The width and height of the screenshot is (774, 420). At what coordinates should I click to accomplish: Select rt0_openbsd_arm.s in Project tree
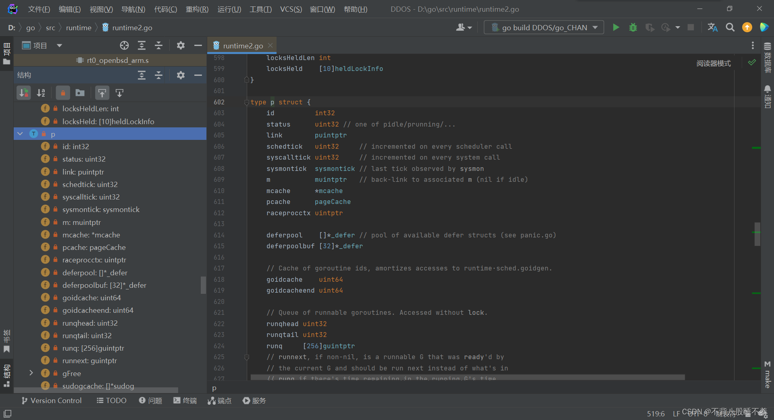point(112,60)
